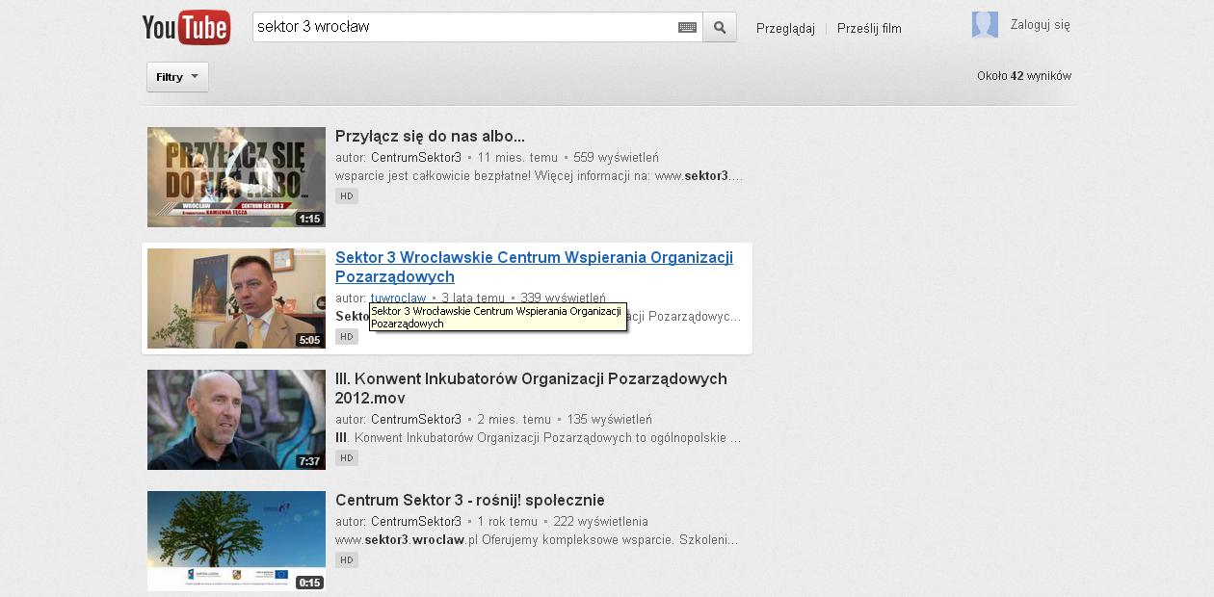The height and width of the screenshot is (597, 1214).
Task: Open thumbnail of the 5:05 video
Action: pos(236,298)
